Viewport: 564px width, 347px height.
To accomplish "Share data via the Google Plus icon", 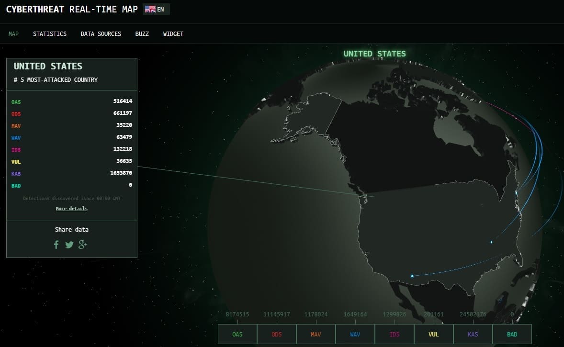I will tap(83, 245).
